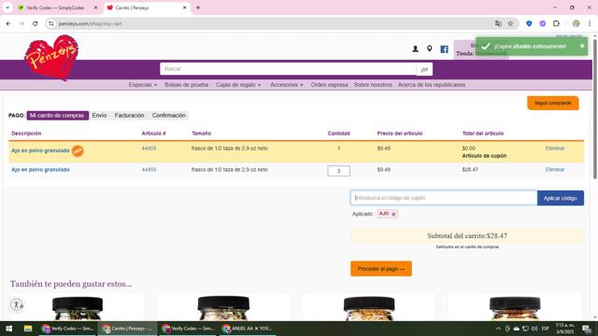598x336 pixels.
Task: Eliminar the $28.47 item row
Action: coord(555,170)
